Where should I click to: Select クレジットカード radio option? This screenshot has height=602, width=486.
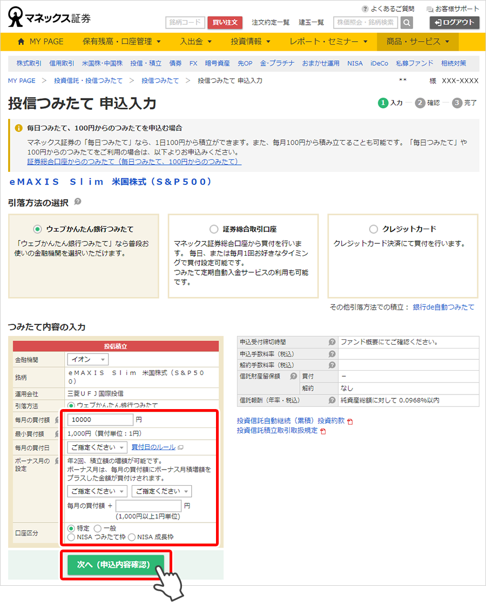pyautogui.click(x=373, y=229)
